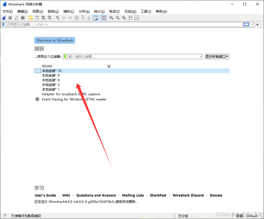Open the 显示所有接口 dropdown
This screenshot has height=219, width=264.
pyautogui.click(x=217, y=57)
